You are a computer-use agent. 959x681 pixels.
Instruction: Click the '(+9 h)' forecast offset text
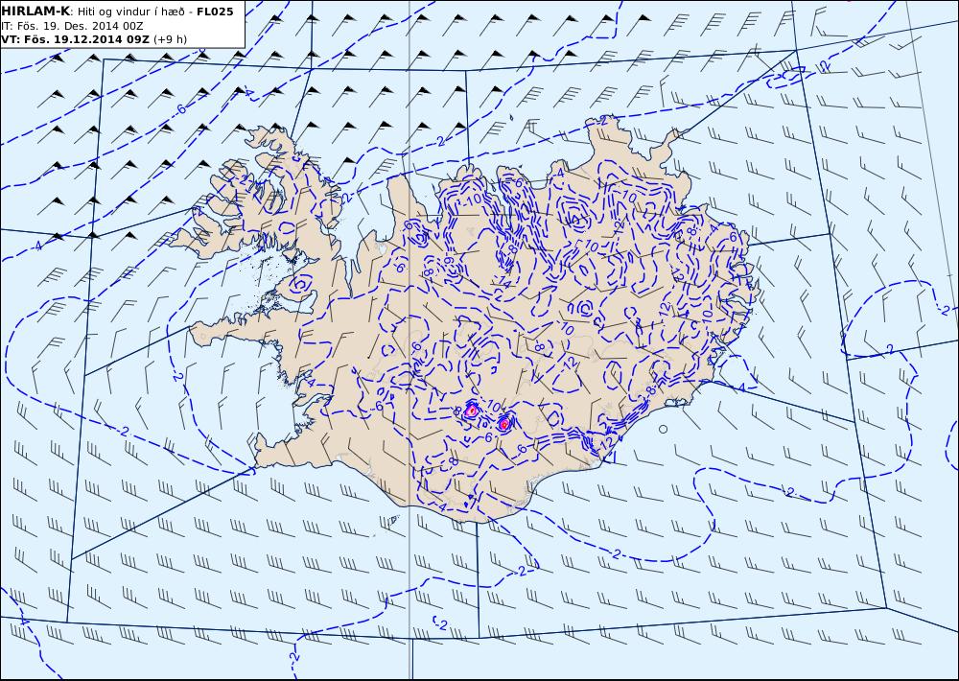[170, 39]
